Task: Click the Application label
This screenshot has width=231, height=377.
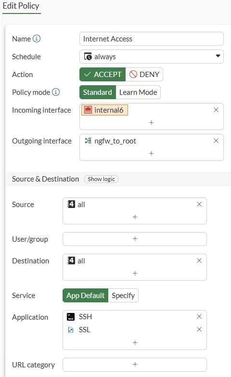Action: click(30, 317)
